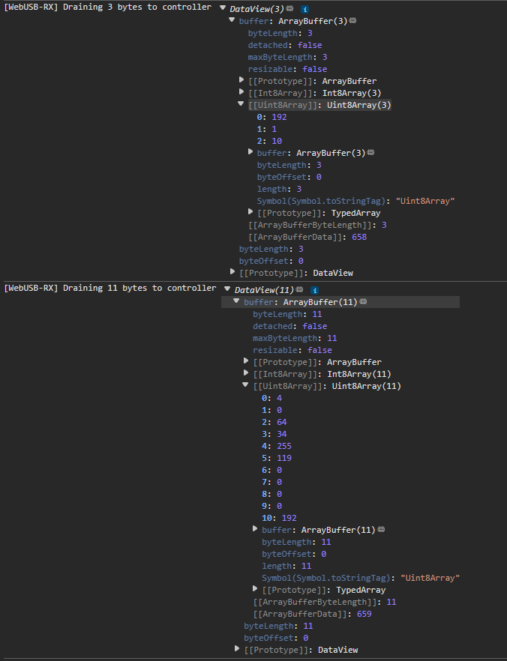Expand [[Prototype]]: ArrayBuffer under ArrayBuffer(11)
This screenshot has height=661, width=507.
coord(247,362)
